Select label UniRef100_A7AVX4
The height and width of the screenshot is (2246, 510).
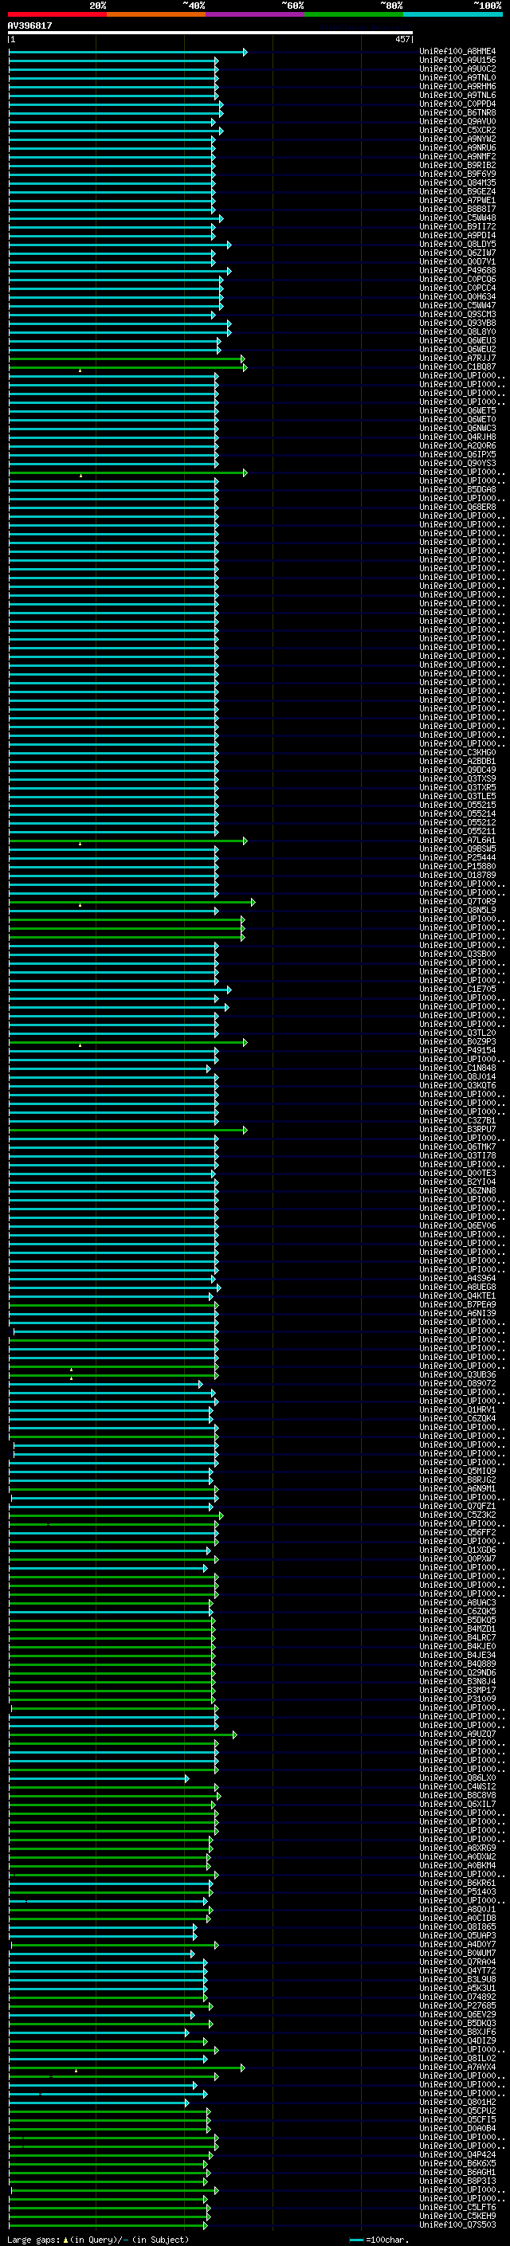pos(457,2068)
